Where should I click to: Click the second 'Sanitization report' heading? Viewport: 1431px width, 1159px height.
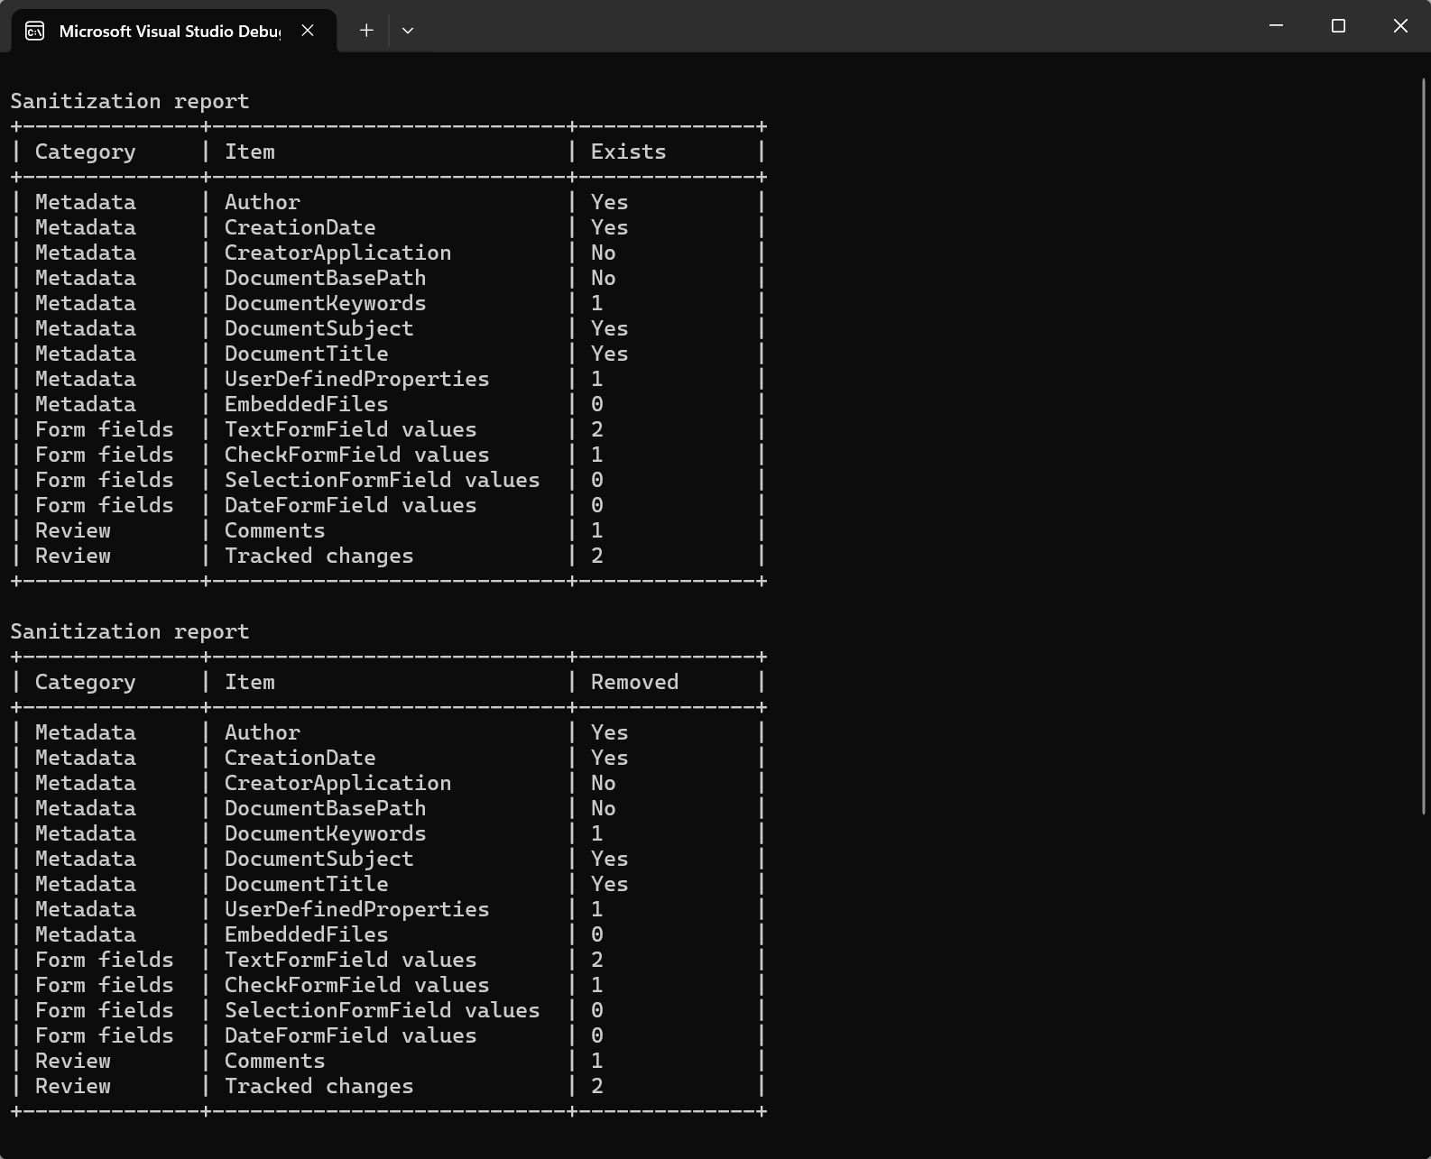point(130,631)
